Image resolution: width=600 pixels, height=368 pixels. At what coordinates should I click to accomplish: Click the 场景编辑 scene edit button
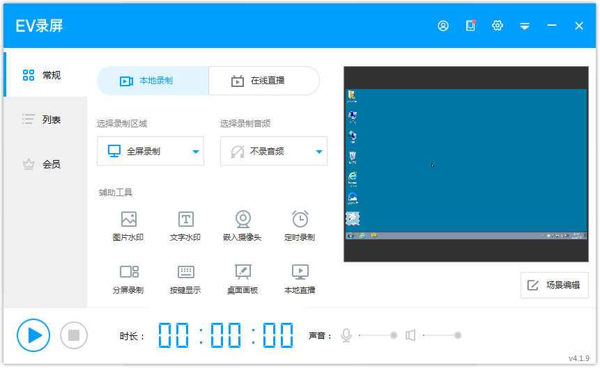[554, 285]
